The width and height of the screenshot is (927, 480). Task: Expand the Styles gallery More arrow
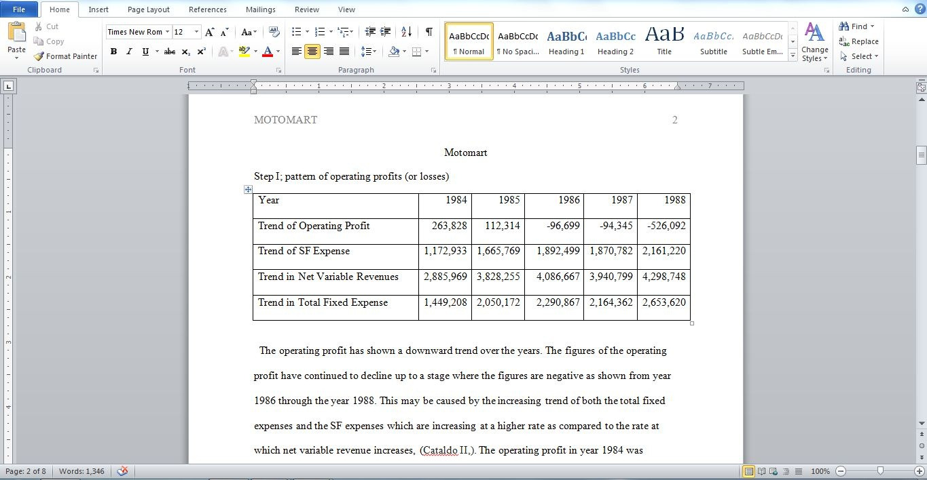click(x=793, y=56)
